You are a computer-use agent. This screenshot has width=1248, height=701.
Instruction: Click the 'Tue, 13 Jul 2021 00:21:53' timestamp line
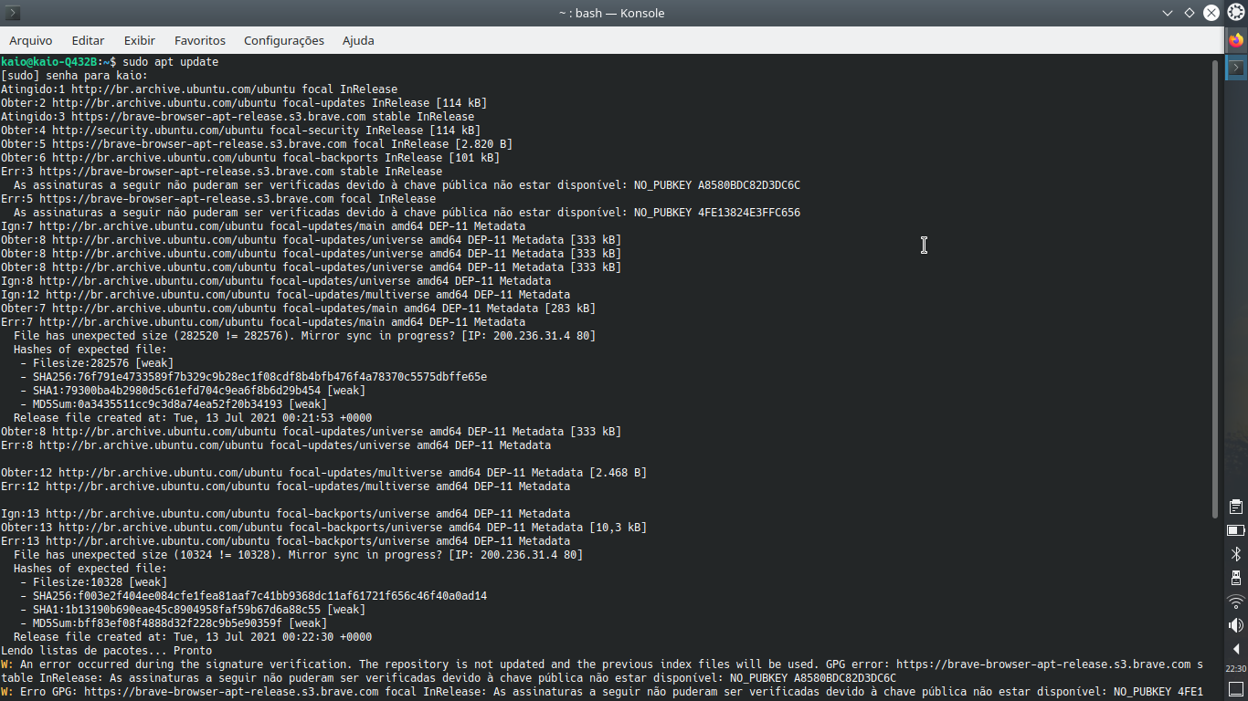tap(193, 418)
